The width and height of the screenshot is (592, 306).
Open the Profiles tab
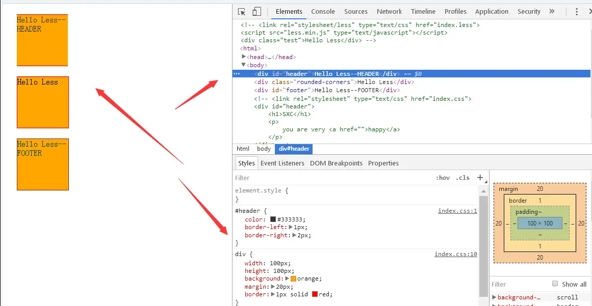click(x=455, y=11)
